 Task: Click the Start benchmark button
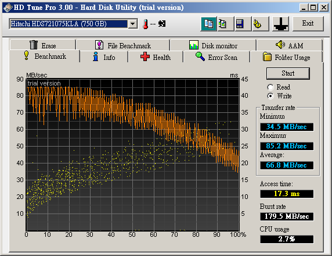(x=288, y=73)
